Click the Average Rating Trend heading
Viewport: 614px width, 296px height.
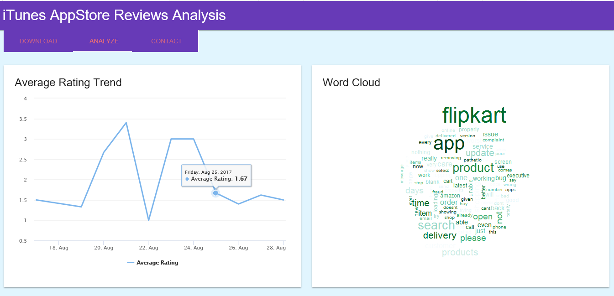coord(68,83)
